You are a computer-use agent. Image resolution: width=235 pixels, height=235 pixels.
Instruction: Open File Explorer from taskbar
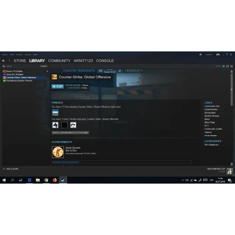pos(38,180)
